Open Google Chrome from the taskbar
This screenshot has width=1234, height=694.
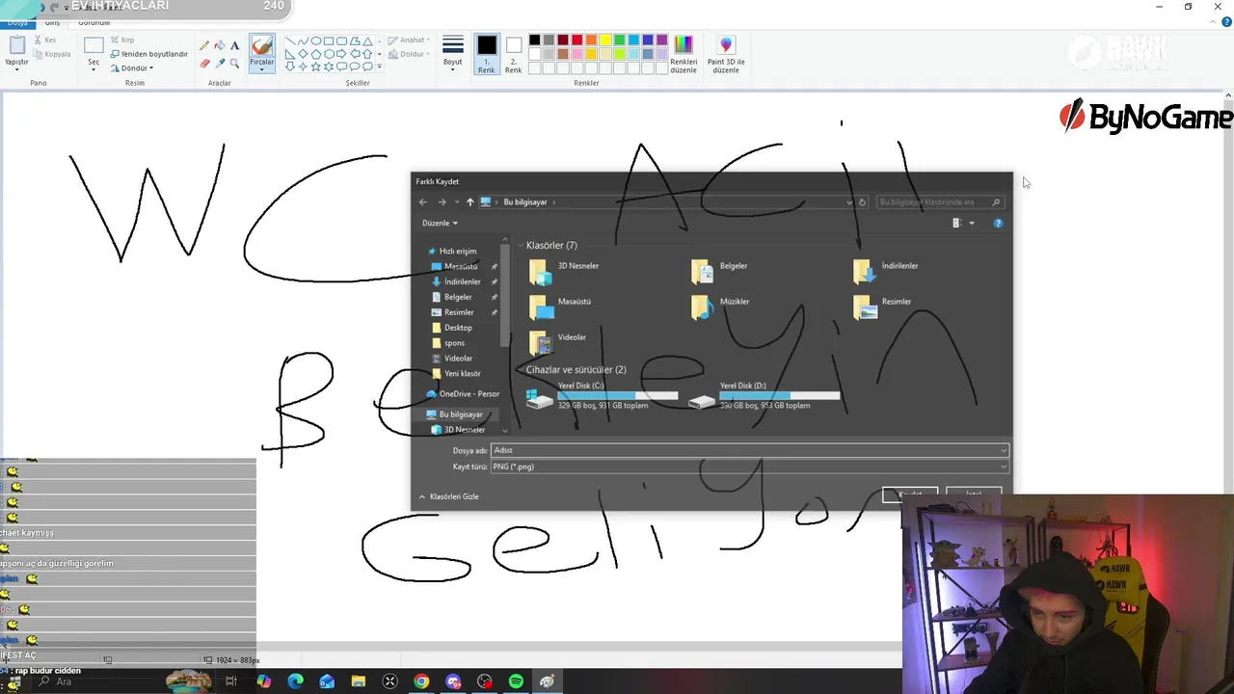tap(421, 681)
